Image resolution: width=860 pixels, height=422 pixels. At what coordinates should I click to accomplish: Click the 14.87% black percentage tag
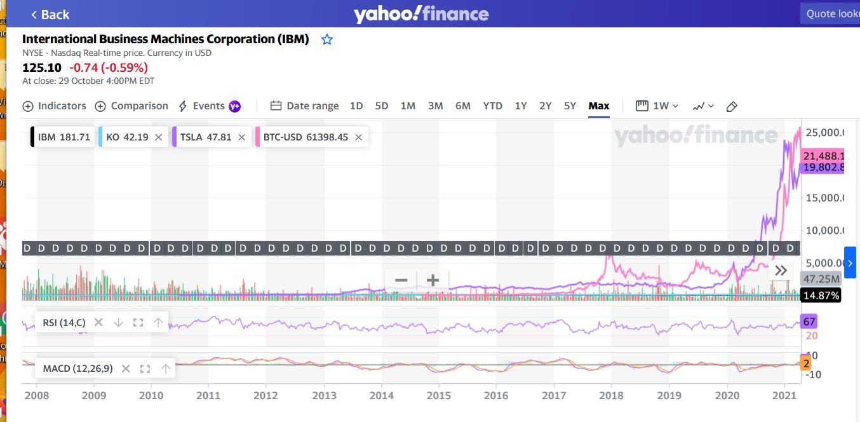point(821,296)
